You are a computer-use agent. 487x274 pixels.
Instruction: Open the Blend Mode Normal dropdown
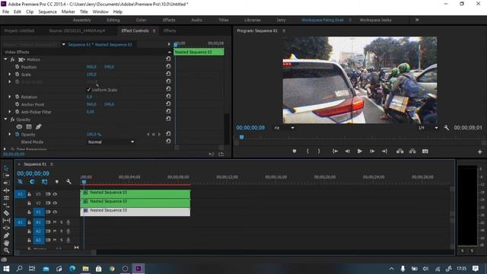111,142
